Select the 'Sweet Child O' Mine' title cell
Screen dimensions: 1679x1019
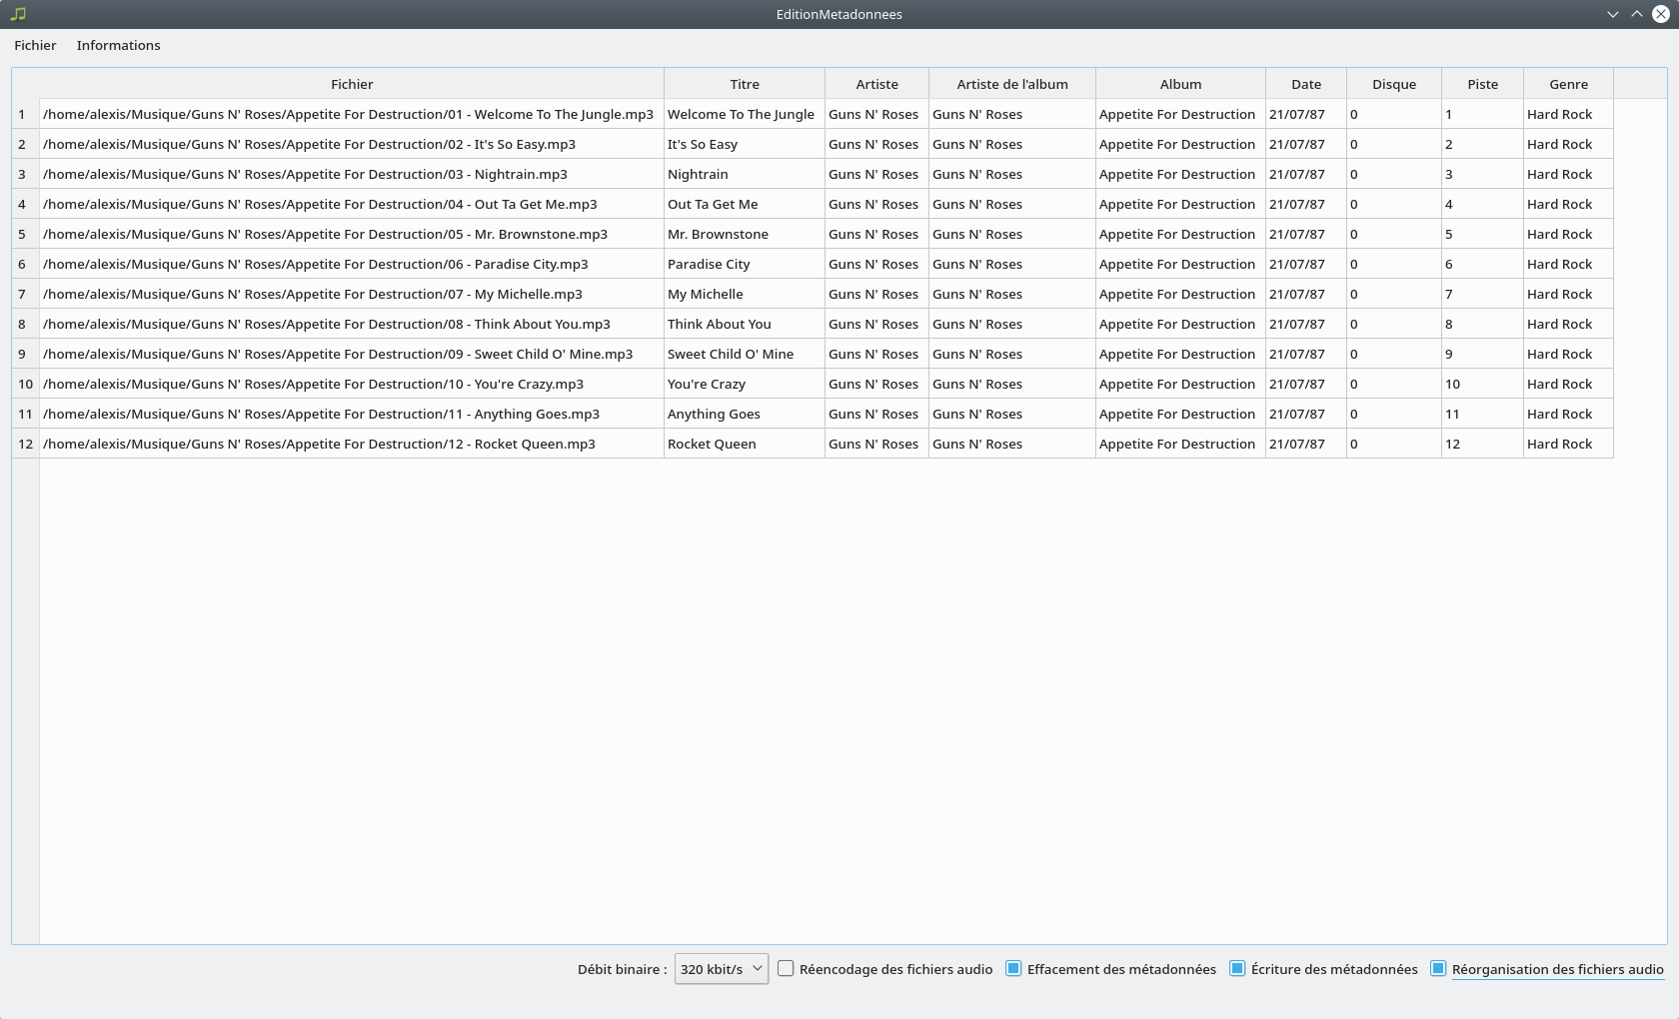(x=745, y=354)
